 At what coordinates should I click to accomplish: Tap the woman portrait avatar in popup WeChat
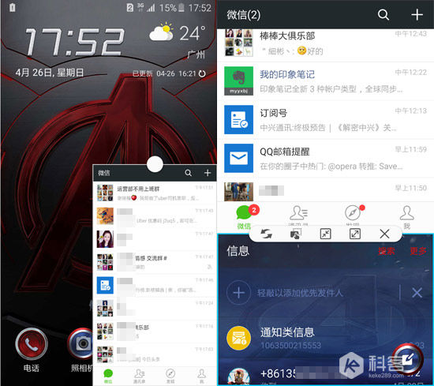pyautogui.click(x=105, y=239)
